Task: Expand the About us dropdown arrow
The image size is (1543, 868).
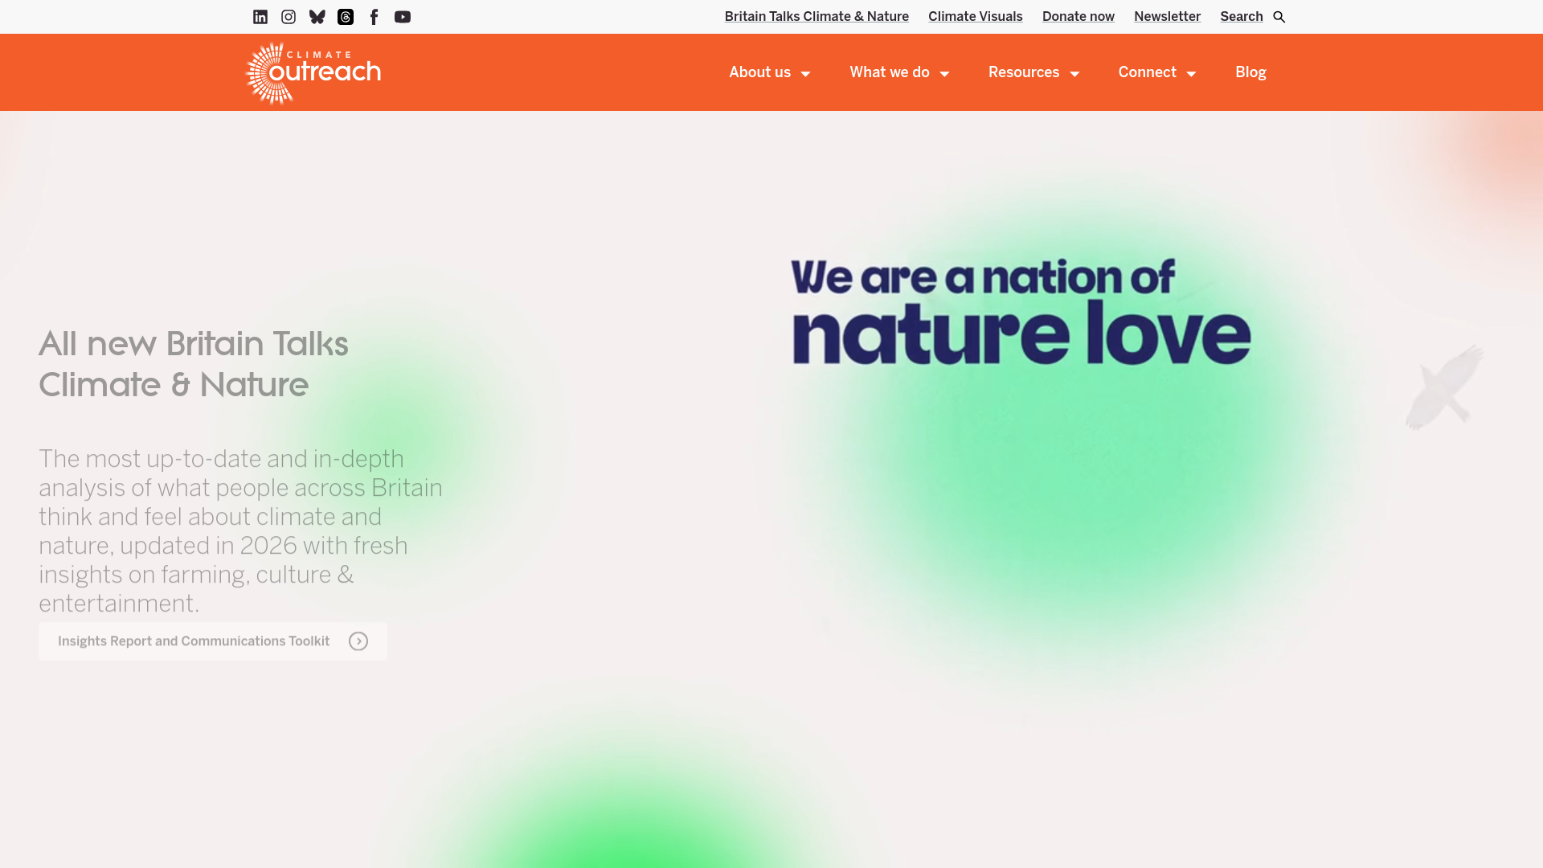Action: (x=805, y=74)
